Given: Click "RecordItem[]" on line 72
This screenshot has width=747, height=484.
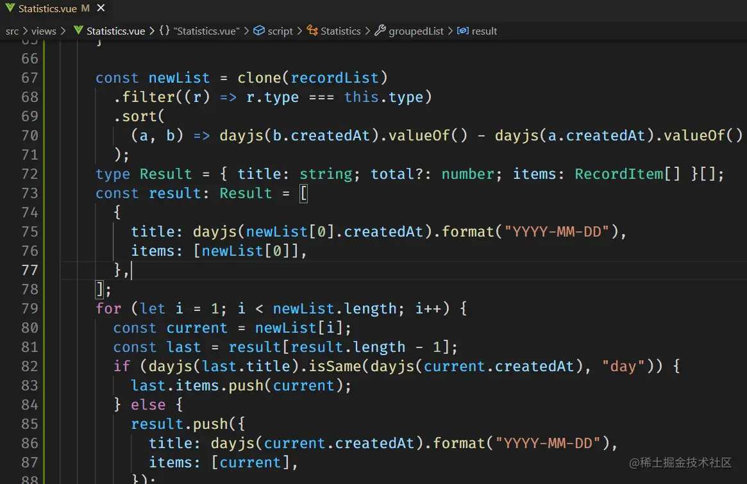Looking at the screenshot, I should pyautogui.click(x=628, y=174).
